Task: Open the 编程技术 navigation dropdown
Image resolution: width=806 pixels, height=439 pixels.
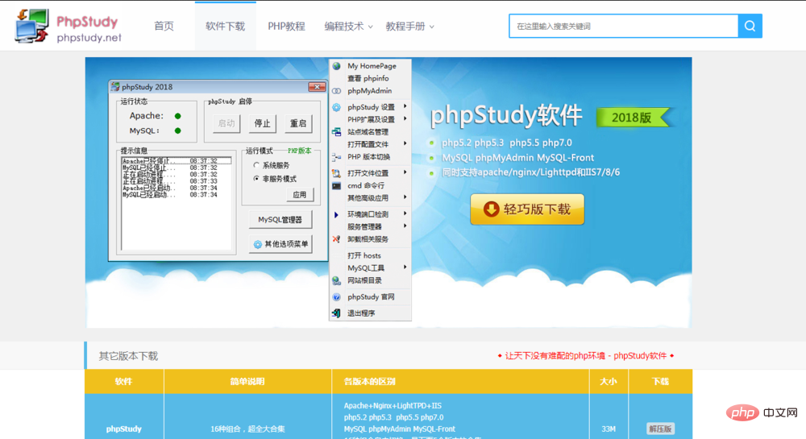Action: click(348, 27)
